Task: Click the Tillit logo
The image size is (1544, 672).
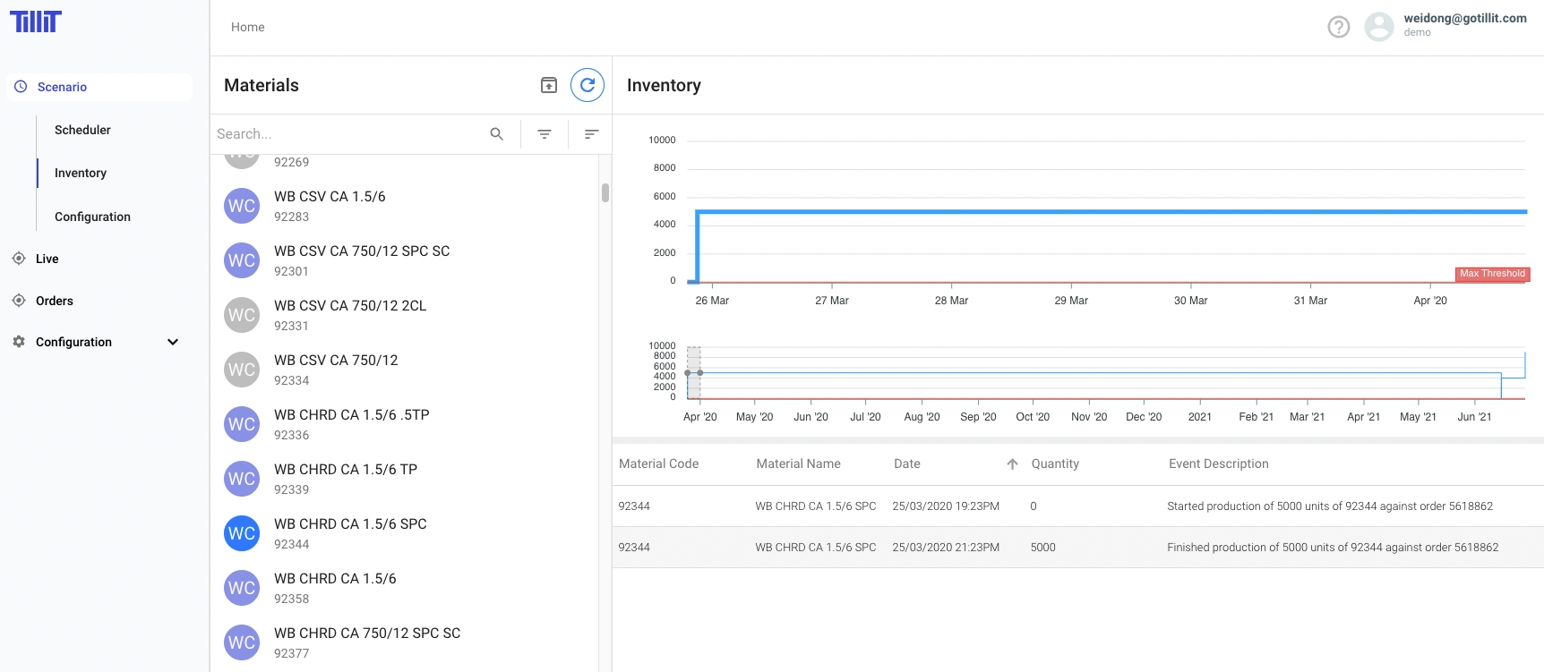Action: [x=36, y=21]
